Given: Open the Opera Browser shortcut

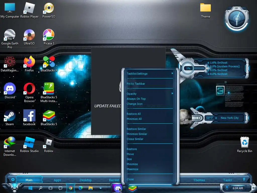Looking at the screenshot, I should coord(29,92).
